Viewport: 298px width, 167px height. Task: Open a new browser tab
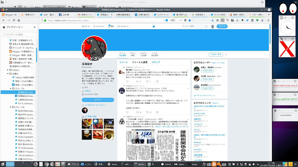[x=269, y=14]
